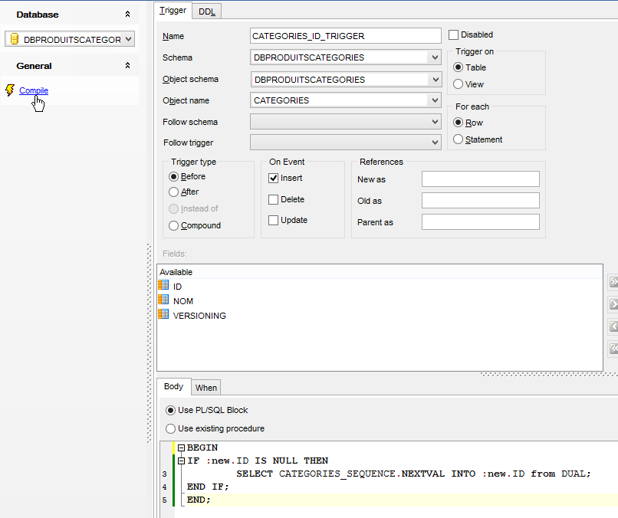618x518 pixels.
Task: Click the move selected field right button
Action: pyautogui.click(x=613, y=305)
